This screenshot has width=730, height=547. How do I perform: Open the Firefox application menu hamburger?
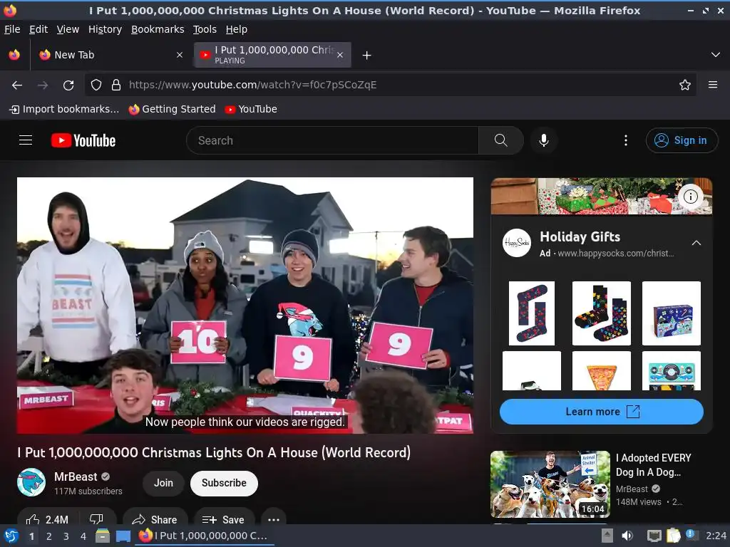click(713, 85)
